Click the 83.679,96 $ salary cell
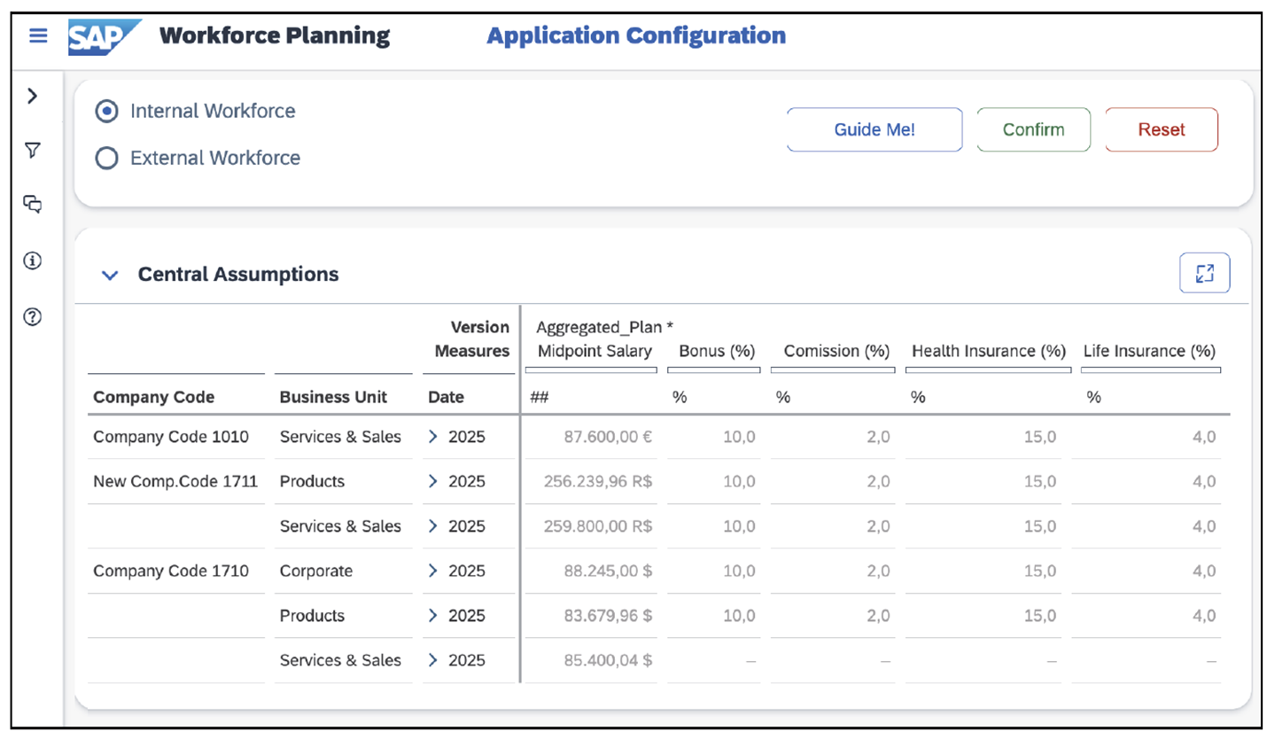The image size is (1275, 739). pos(608,616)
